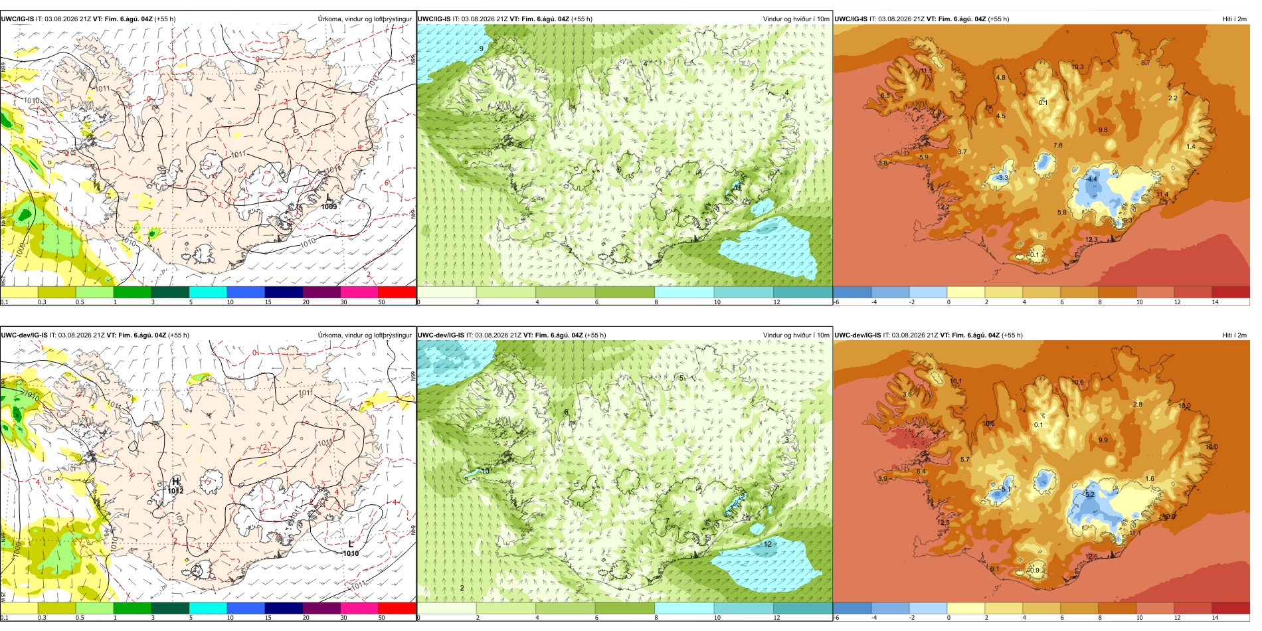1262x631 pixels.
Task: Click the UWC "Úrkoma, vindur og loftþrýstingur" title
Action: pyautogui.click(x=365, y=19)
